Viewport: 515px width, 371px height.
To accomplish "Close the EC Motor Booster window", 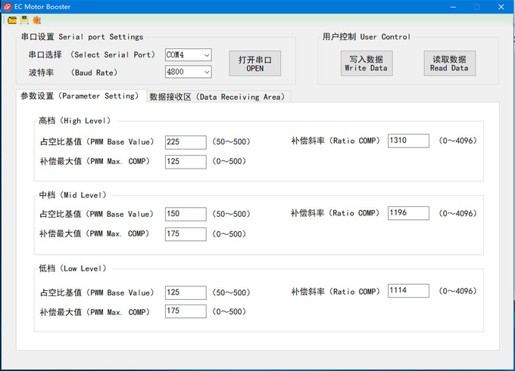I will [501, 7].
